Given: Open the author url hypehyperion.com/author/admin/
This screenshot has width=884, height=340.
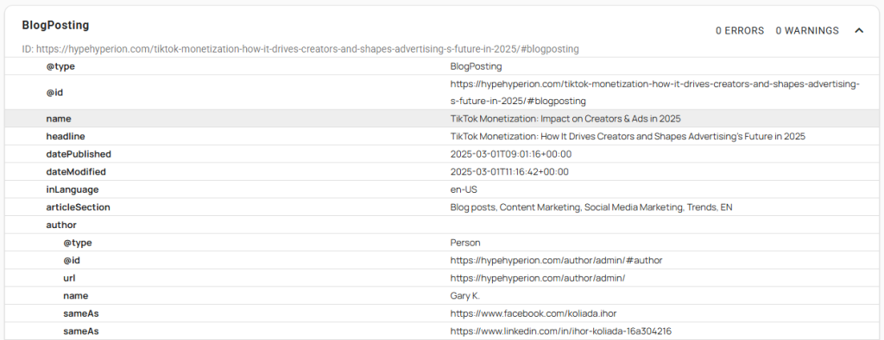Looking at the screenshot, I should click(x=538, y=278).
